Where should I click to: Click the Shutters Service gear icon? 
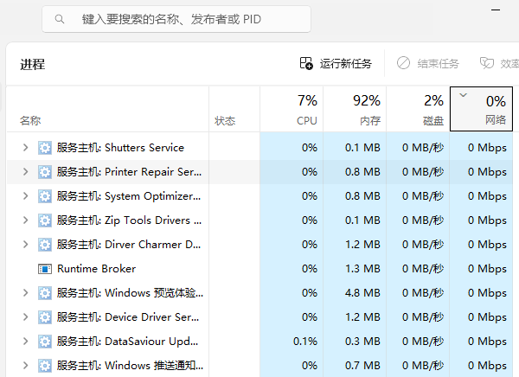point(45,148)
